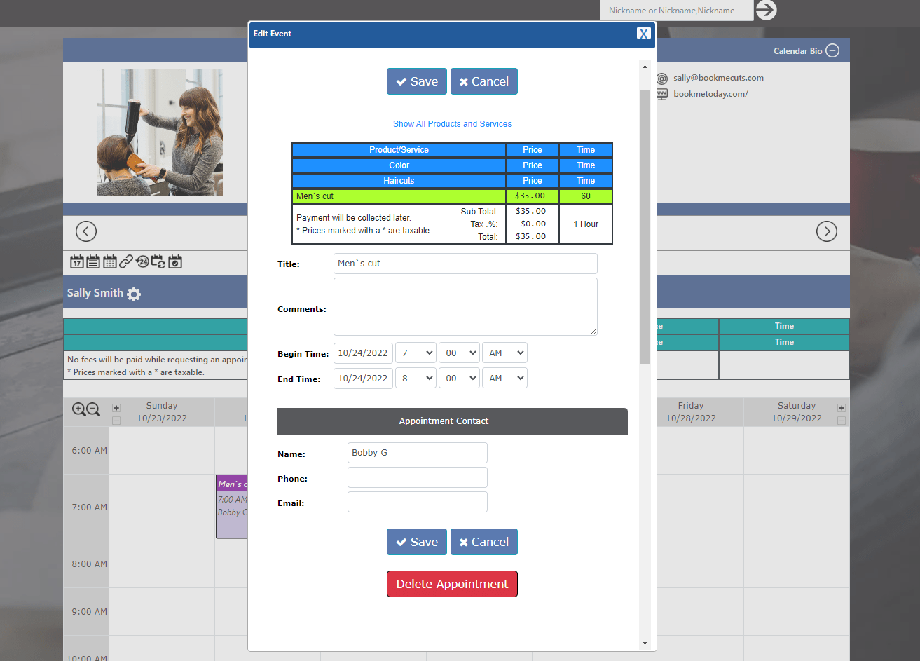Image resolution: width=920 pixels, height=661 pixels.
Task: Open the Begin Time minutes dropdown
Action: pos(459,353)
